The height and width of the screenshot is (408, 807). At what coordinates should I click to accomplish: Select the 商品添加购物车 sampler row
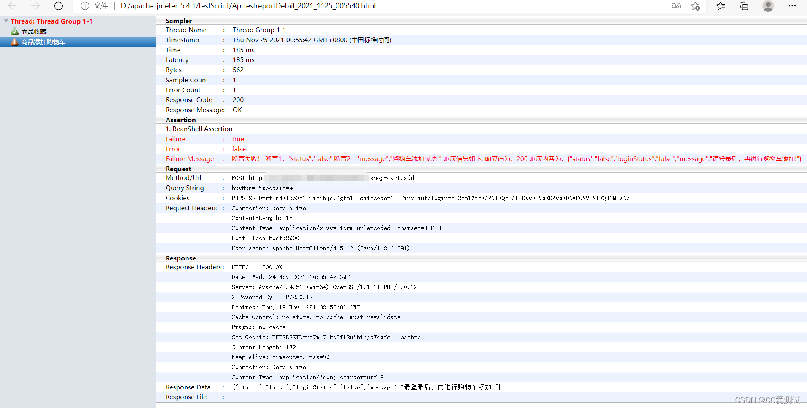[78, 42]
